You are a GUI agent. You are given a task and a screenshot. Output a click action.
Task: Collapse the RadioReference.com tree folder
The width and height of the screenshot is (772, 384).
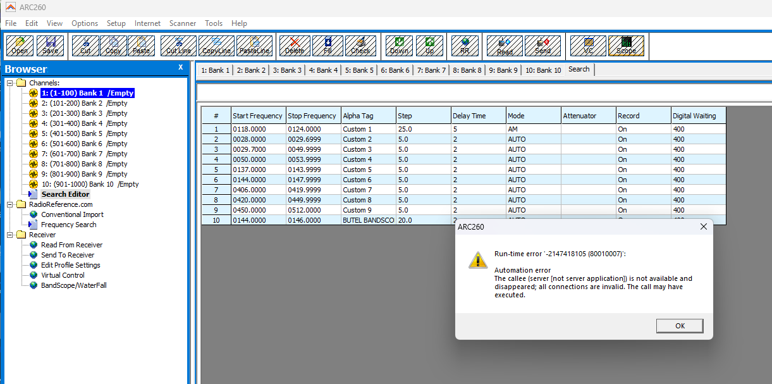10,204
